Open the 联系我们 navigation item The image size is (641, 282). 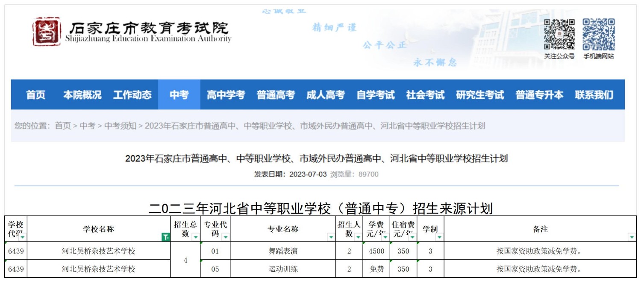tap(594, 95)
